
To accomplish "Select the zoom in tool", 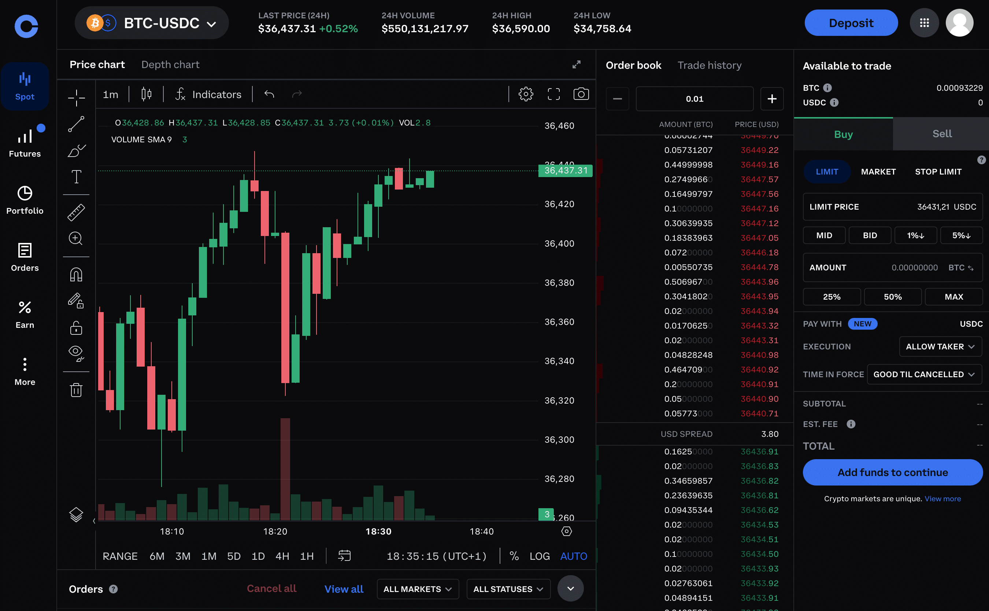I will tap(76, 239).
